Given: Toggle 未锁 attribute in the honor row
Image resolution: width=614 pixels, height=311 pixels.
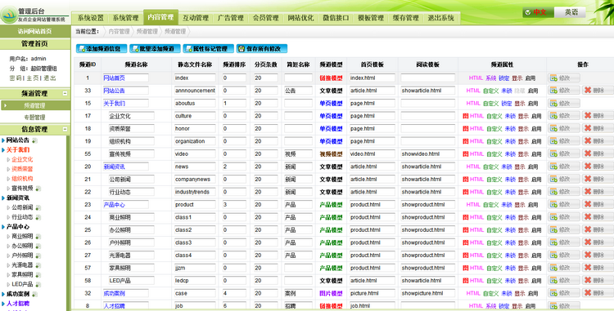Looking at the screenshot, I should click(x=510, y=128).
